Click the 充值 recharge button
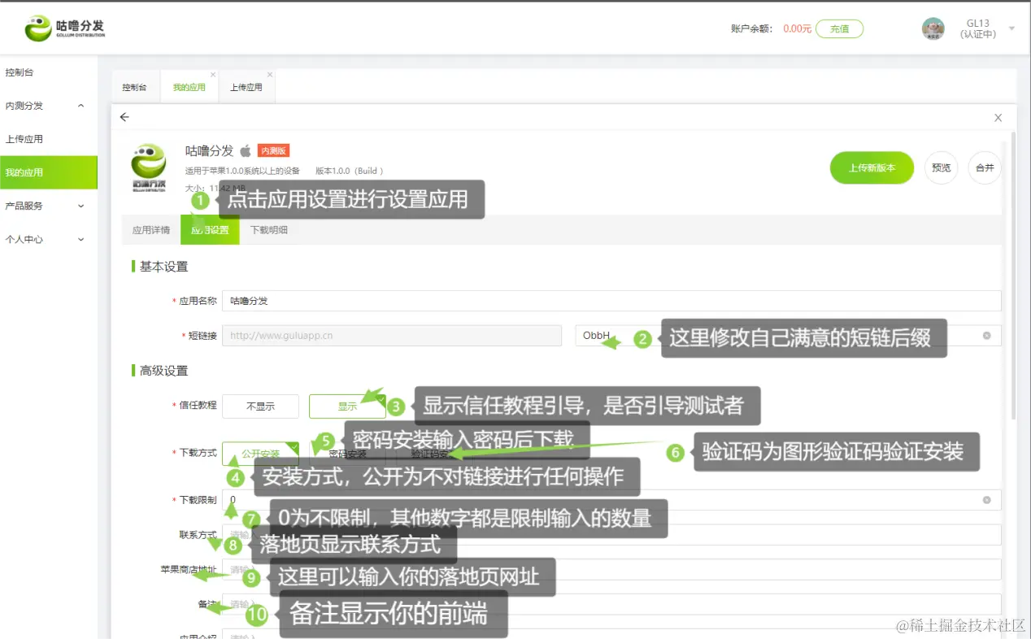This screenshot has width=1031, height=639. (839, 28)
